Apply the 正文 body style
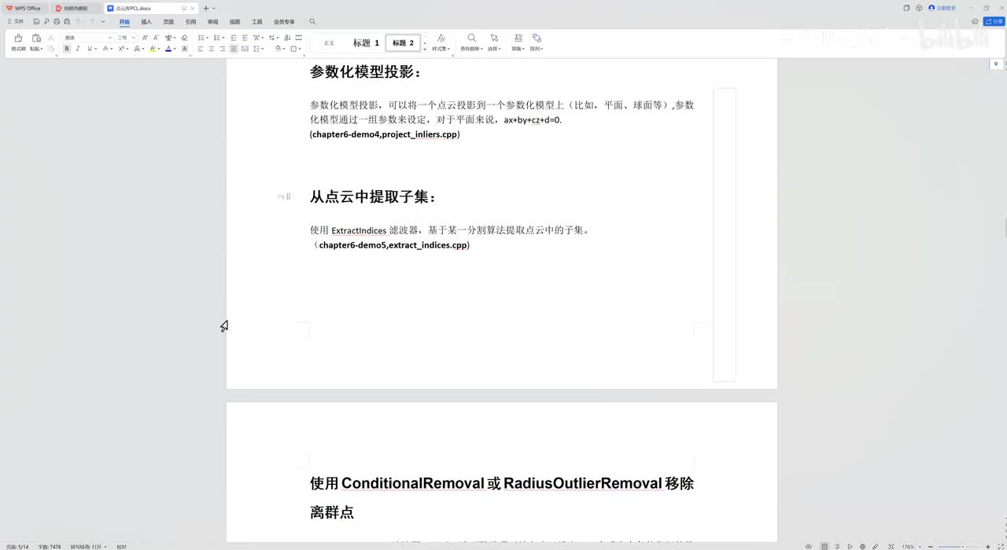This screenshot has height=550, width=1007. click(329, 43)
